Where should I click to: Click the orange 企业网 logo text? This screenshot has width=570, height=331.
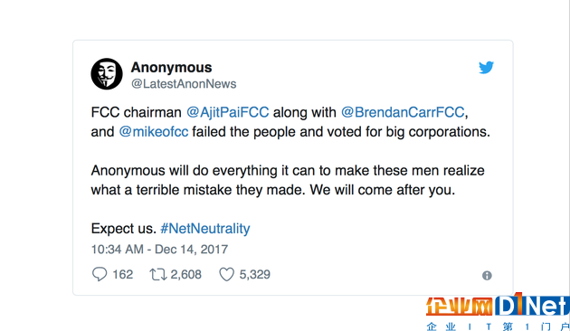(x=460, y=306)
